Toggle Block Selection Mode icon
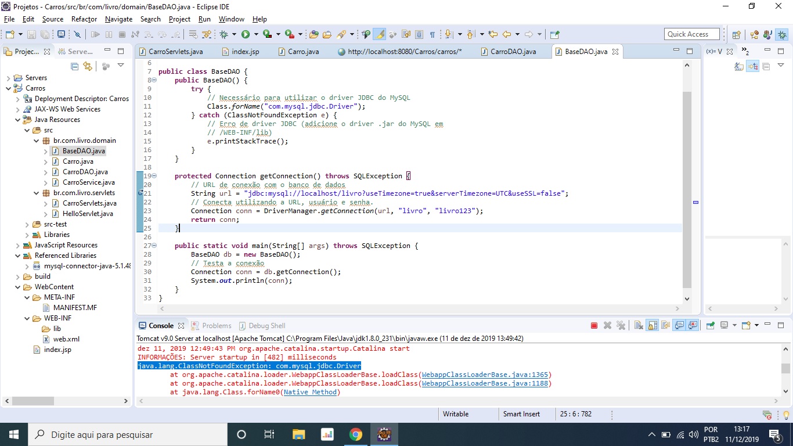The image size is (793, 446). [x=419, y=34]
